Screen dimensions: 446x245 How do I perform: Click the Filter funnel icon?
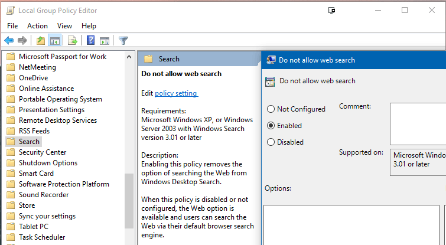pos(123,41)
